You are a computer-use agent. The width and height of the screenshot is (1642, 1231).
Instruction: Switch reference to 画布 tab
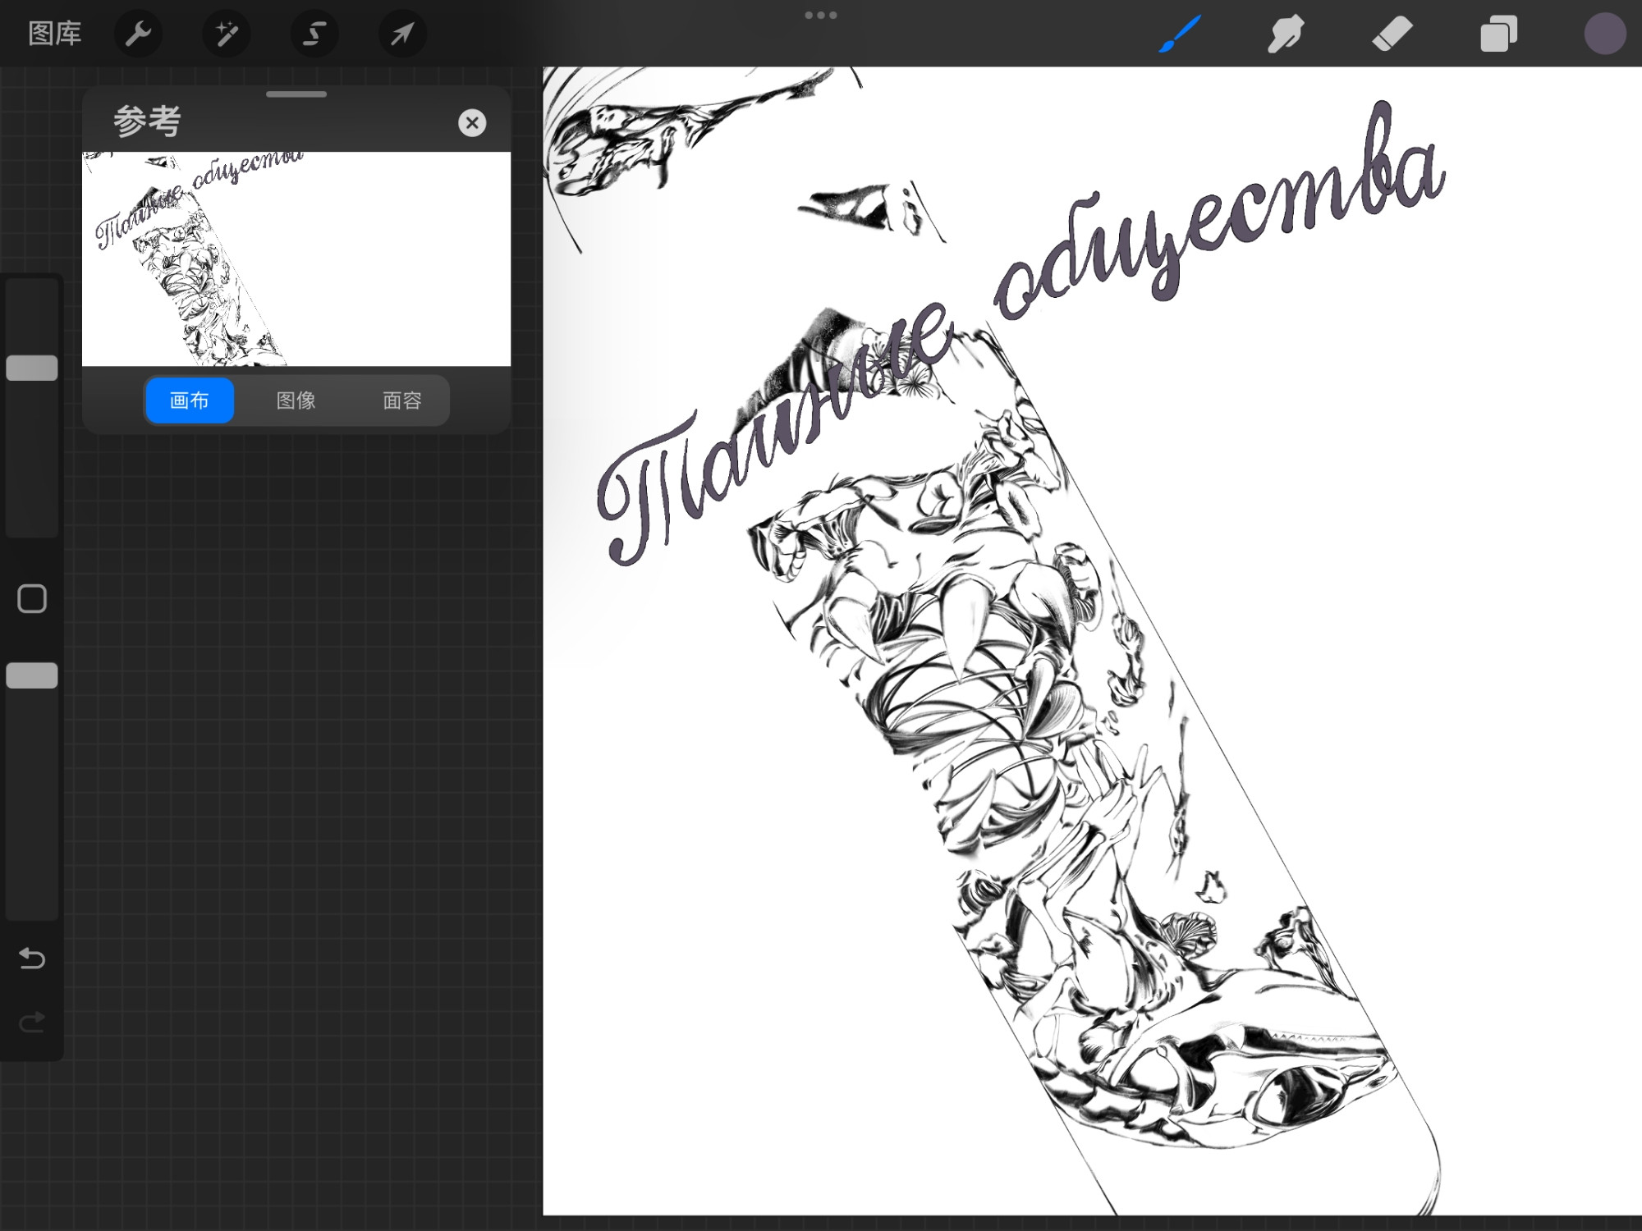click(190, 400)
